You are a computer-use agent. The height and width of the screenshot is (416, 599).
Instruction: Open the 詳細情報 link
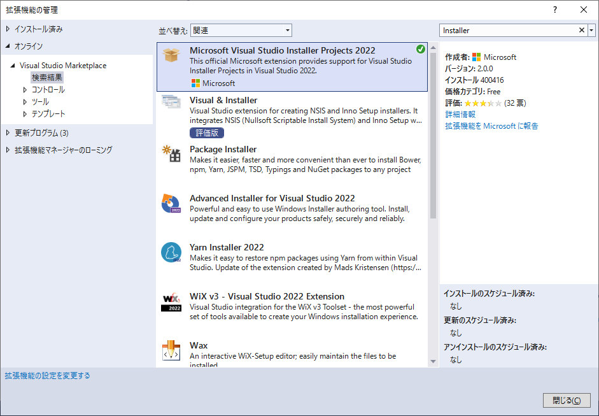[x=460, y=115]
